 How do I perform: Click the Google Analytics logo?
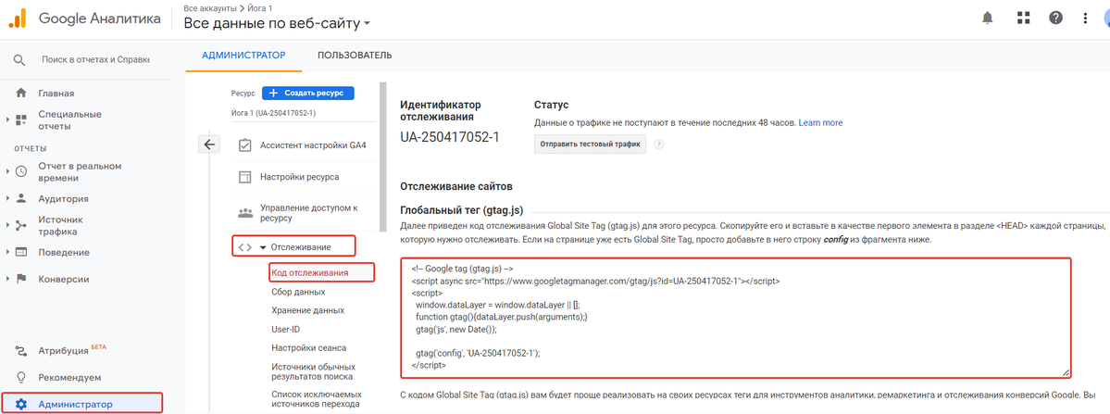[x=18, y=19]
